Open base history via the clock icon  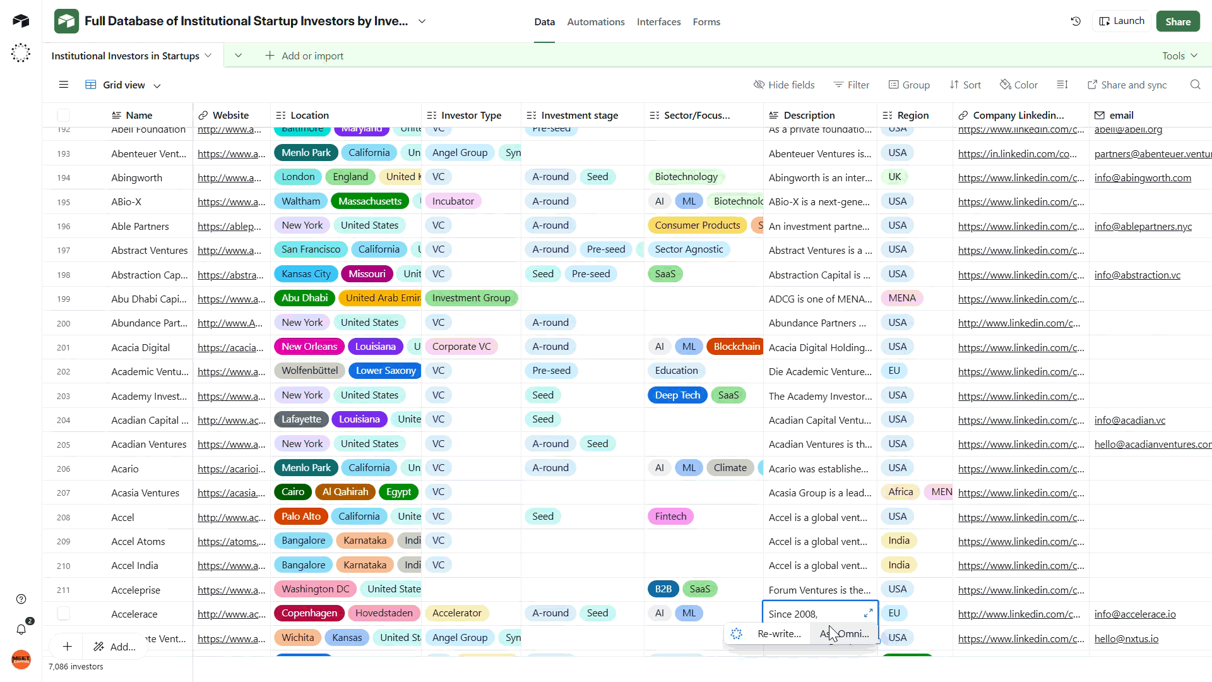pos(1076,21)
